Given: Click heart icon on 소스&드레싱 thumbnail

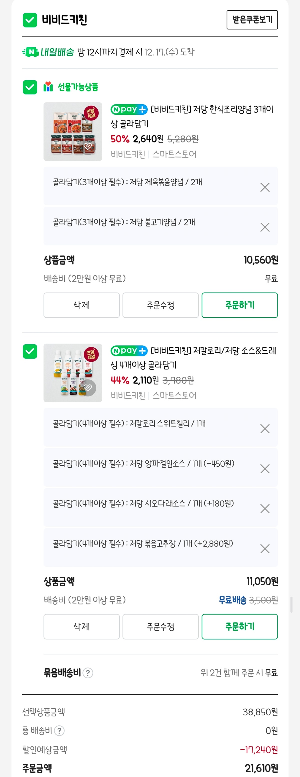Looking at the screenshot, I should (88, 387).
